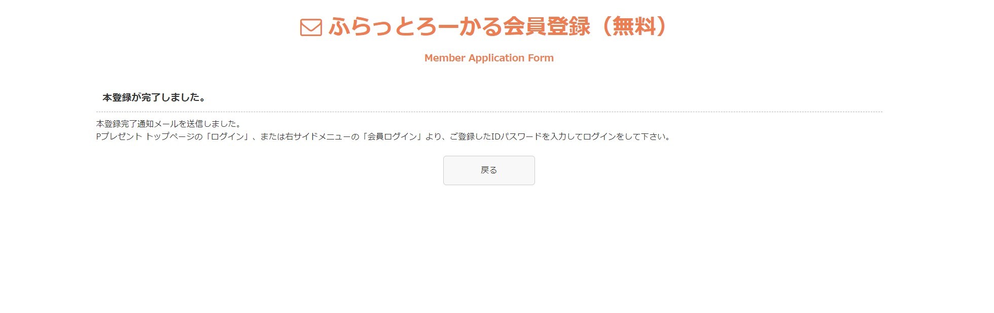Image resolution: width=994 pixels, height=313 pixels.
Task: Click the 本登録完了通知メールを送信しました。 line
Action: (x=168, y=124)
